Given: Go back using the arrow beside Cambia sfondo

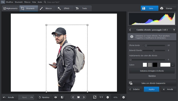Looking at the screenshot, I should (x=130, y=30).
